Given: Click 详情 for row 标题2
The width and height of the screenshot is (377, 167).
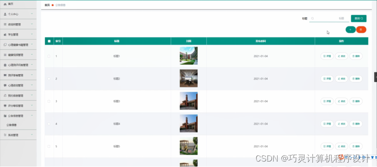Looking at the screenshot, I should [x=327, y=79].
